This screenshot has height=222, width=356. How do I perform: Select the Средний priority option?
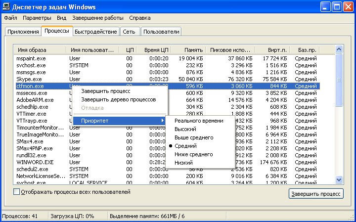(x=200, y=146)
